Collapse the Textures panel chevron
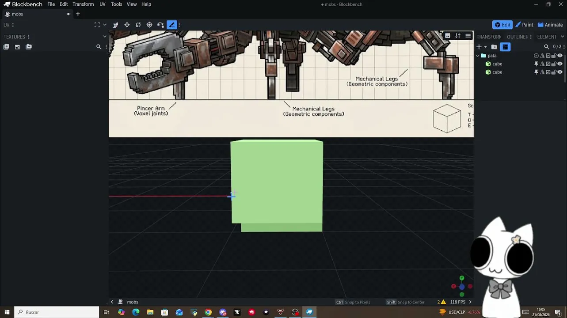Screen dimensions: 567x318 pyautogui.click(x=105, y=37)
